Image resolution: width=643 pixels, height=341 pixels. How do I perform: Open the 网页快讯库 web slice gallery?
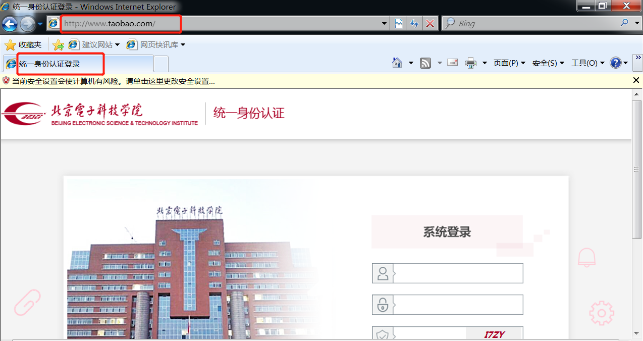pyautogui.click(x=156, y=45)
